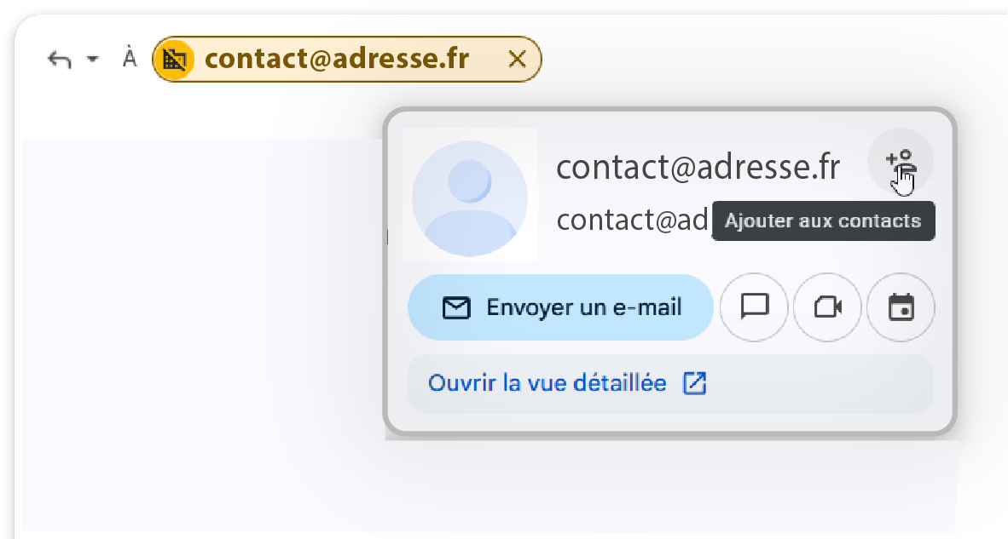Select the contact@adresse.fr recipient chip text
The image size is (1008, 539).
click(337, 60)
